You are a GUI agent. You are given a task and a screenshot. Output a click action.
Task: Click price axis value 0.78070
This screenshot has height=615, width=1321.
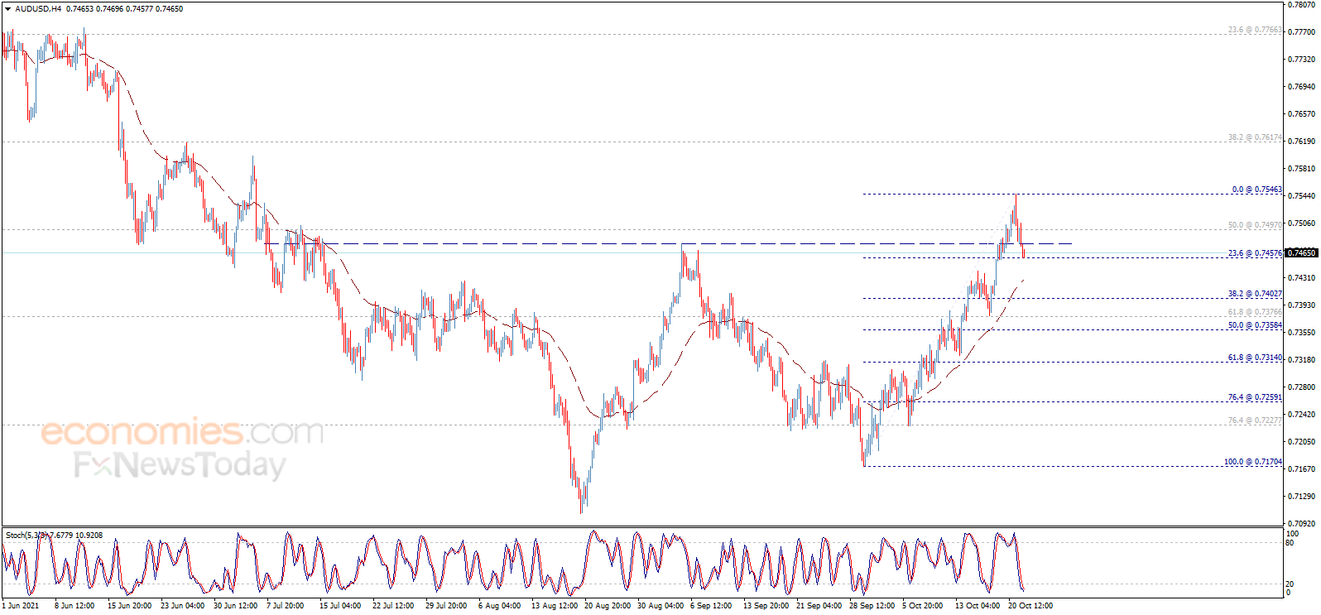tap(1303, 5)
